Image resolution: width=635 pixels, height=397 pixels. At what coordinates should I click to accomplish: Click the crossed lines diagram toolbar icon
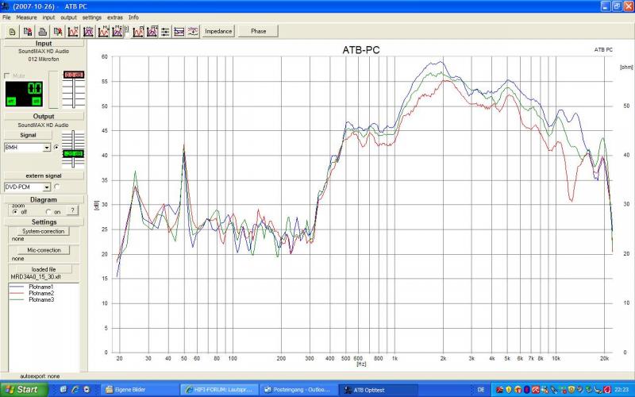click(x=179, y=31)
